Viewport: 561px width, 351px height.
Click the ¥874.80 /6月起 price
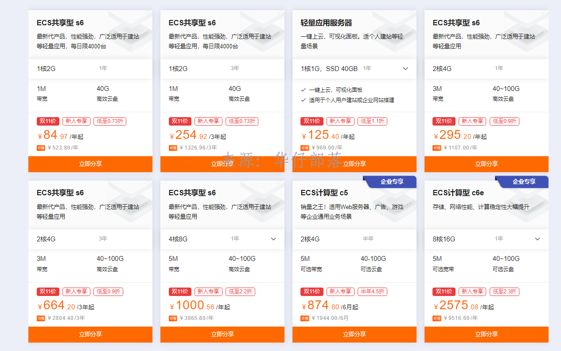point(330,305)
